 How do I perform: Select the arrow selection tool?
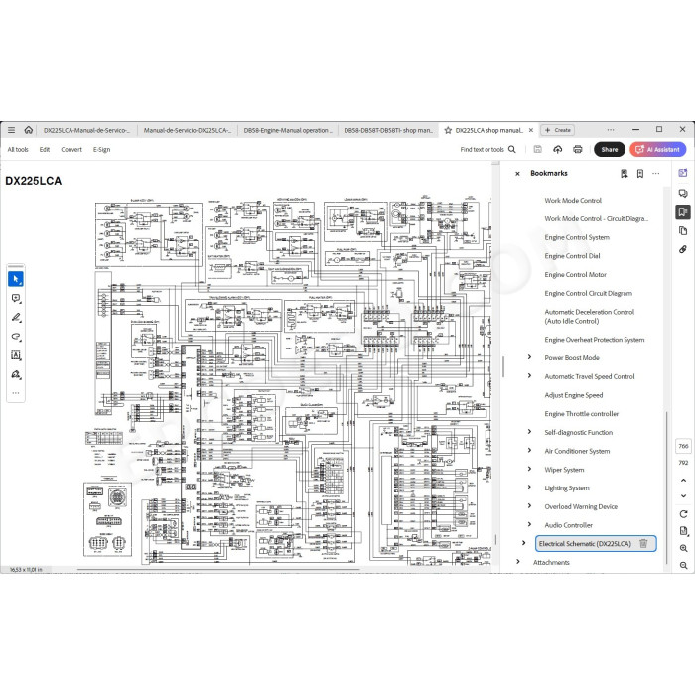click(x=16, y=279)
